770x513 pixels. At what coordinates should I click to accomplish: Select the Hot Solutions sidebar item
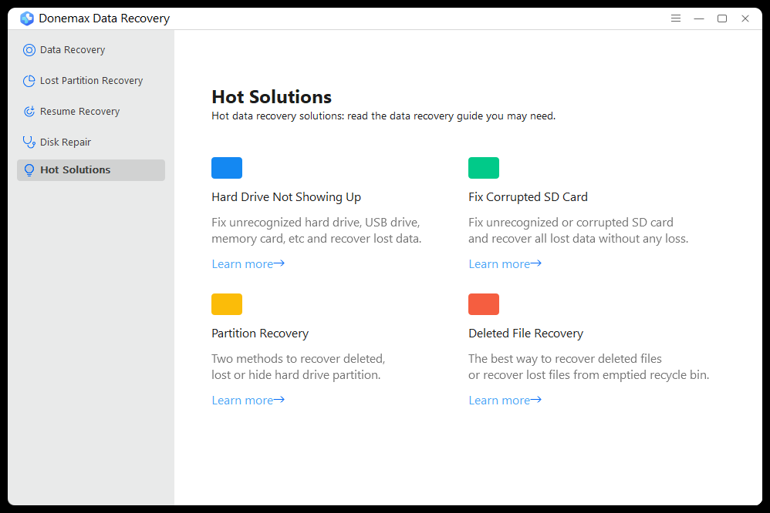coord(91,170)
